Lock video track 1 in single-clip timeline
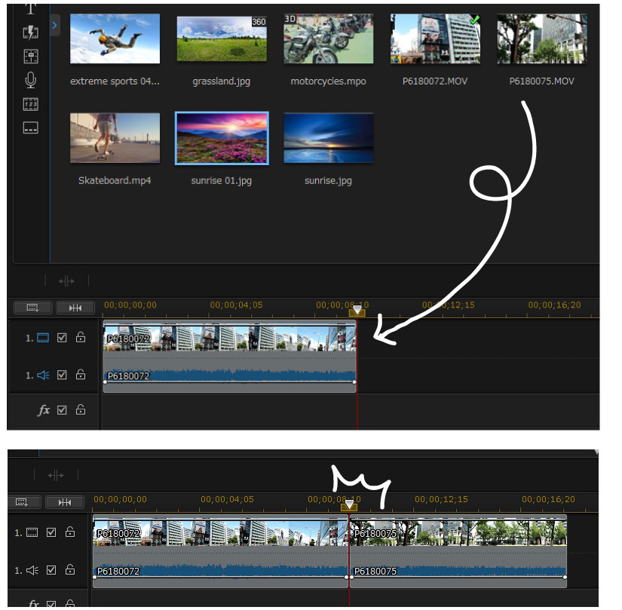 pyautogui.click(x=80, y=338)
